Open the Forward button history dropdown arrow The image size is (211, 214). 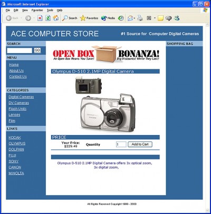[x=34, y=18]
